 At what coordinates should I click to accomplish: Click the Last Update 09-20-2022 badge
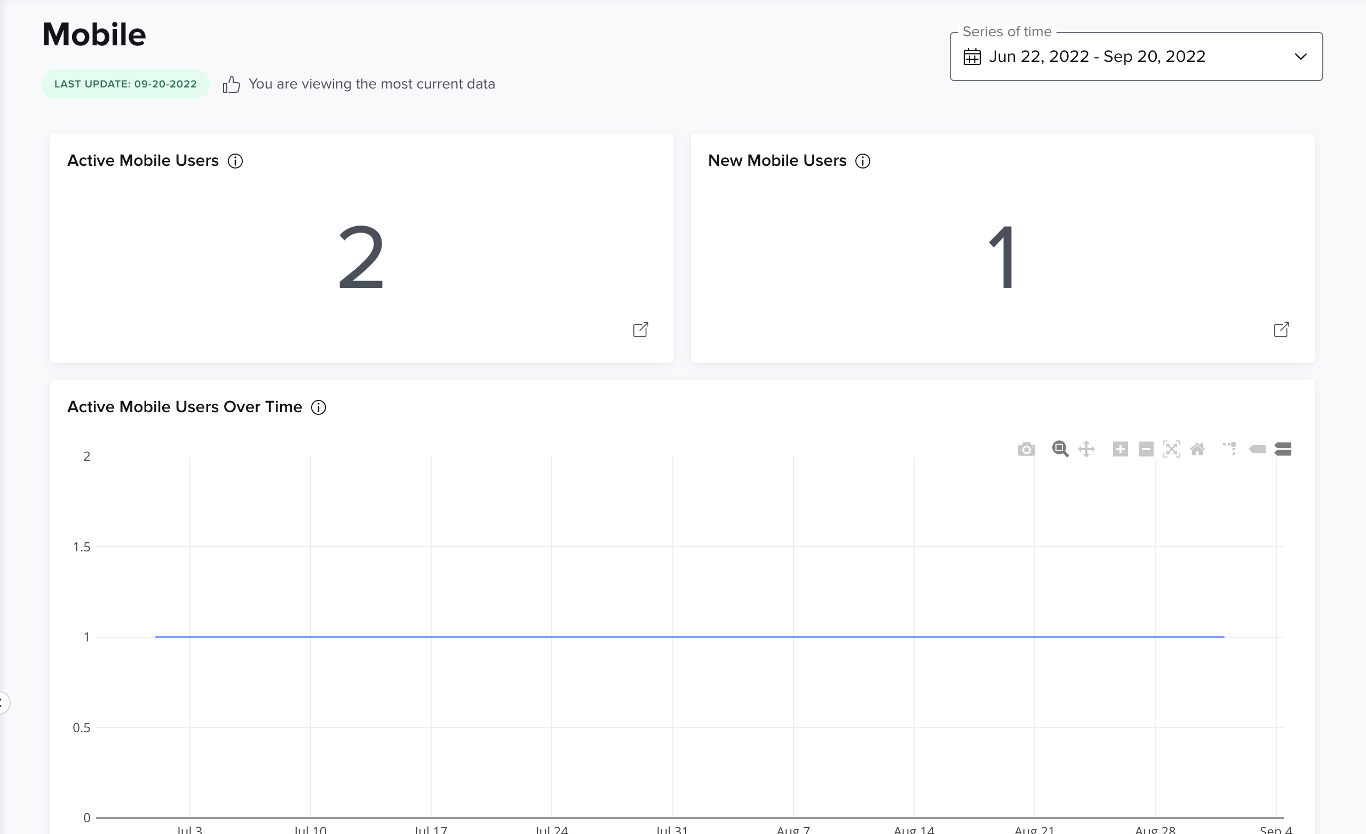tap(125, 84)
